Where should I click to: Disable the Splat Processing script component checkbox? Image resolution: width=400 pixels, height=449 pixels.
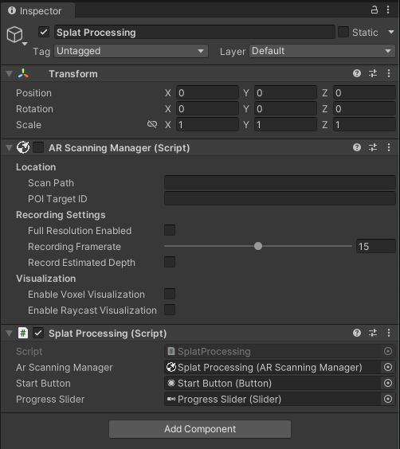click(38, 333)
